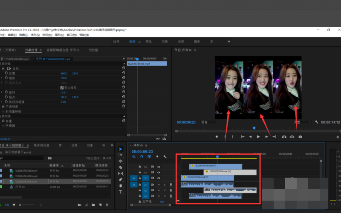Click 旋转 value -0.6
The height and width of the screenshot is (213, 341).
64,92
